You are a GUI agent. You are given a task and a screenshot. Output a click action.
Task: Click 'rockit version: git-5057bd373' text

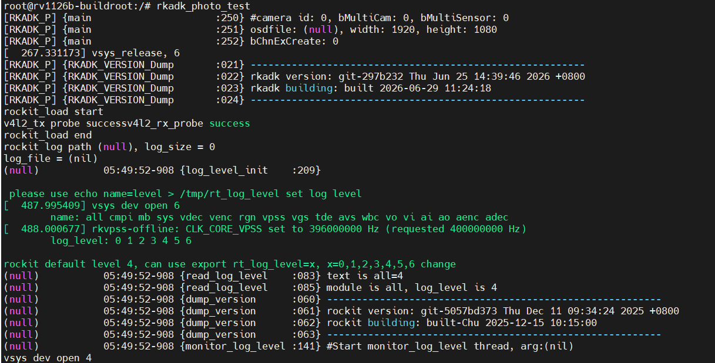412,311
